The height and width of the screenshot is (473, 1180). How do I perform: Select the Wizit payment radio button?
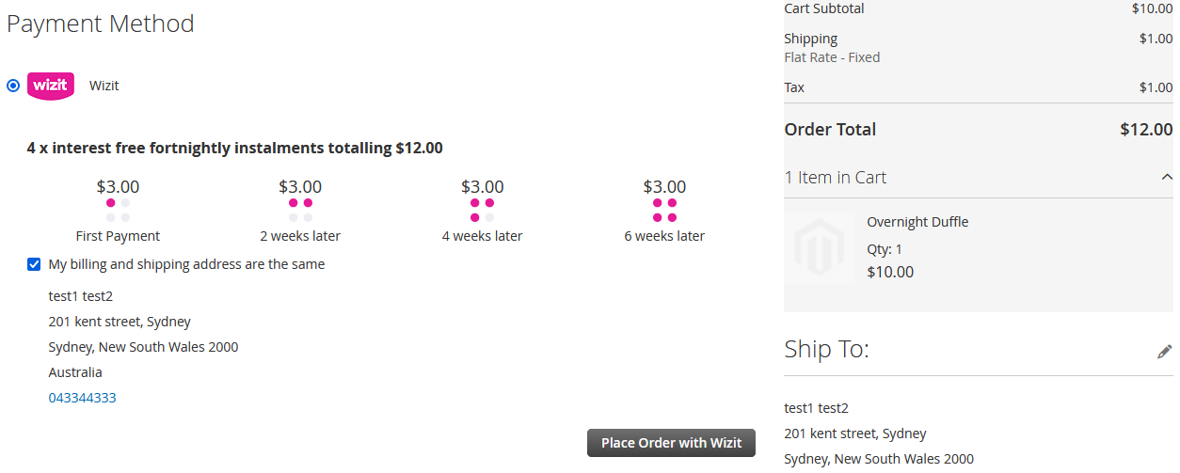13,86
